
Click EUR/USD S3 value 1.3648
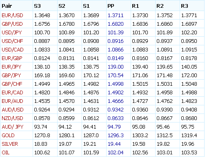pos(42,16)
